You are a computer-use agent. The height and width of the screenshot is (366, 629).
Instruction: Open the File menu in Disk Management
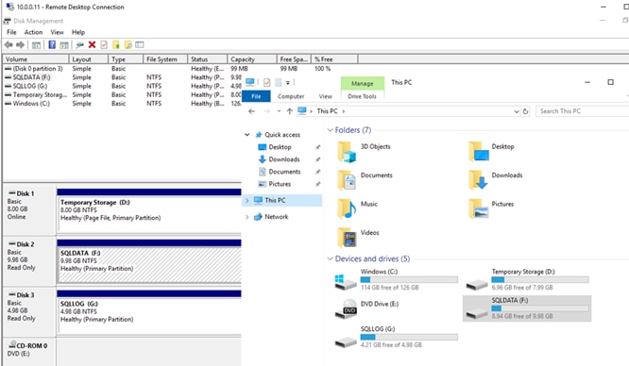click(11, 32)
